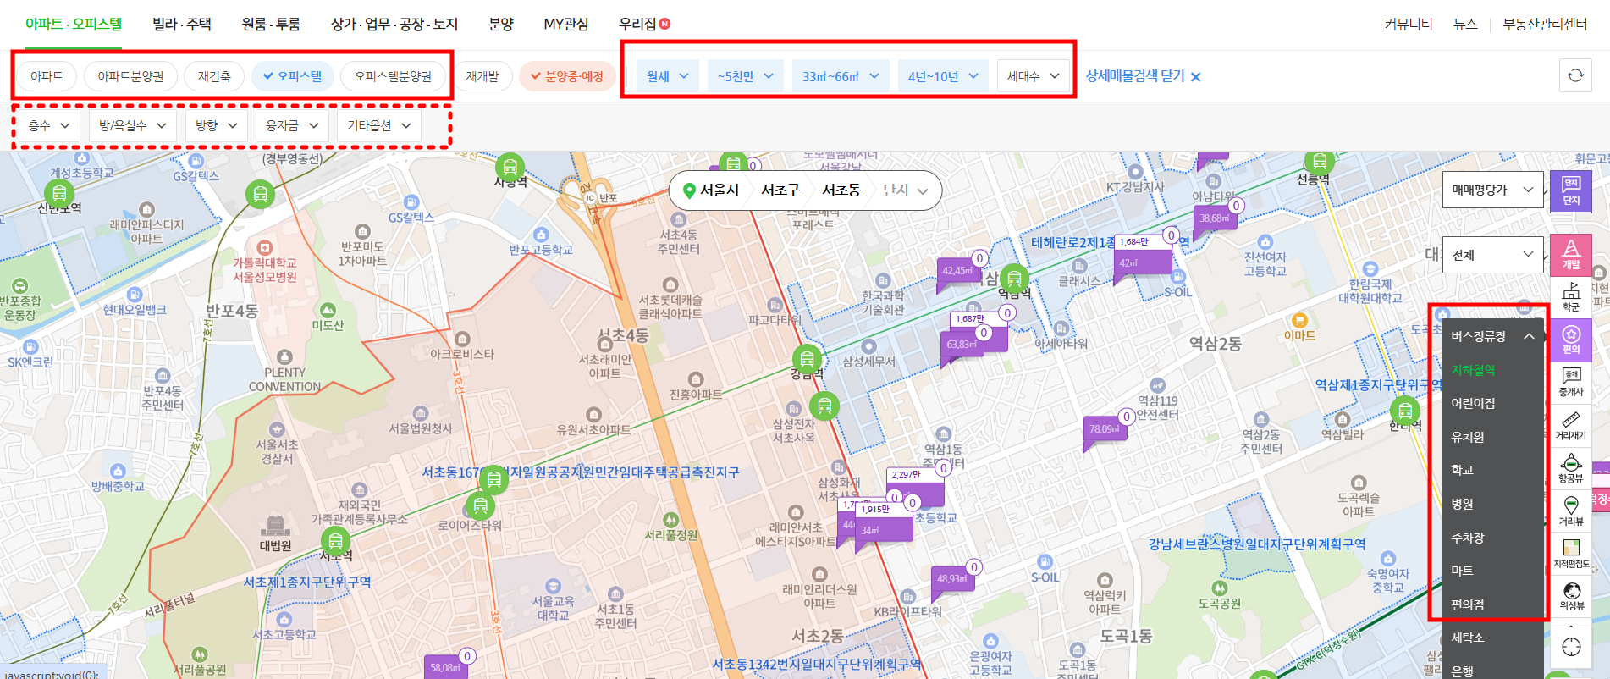Open the 월세 deal type dropdown
Image resolution: width=1610 pixels, height=679 pixels.
[x=668, y=76]
